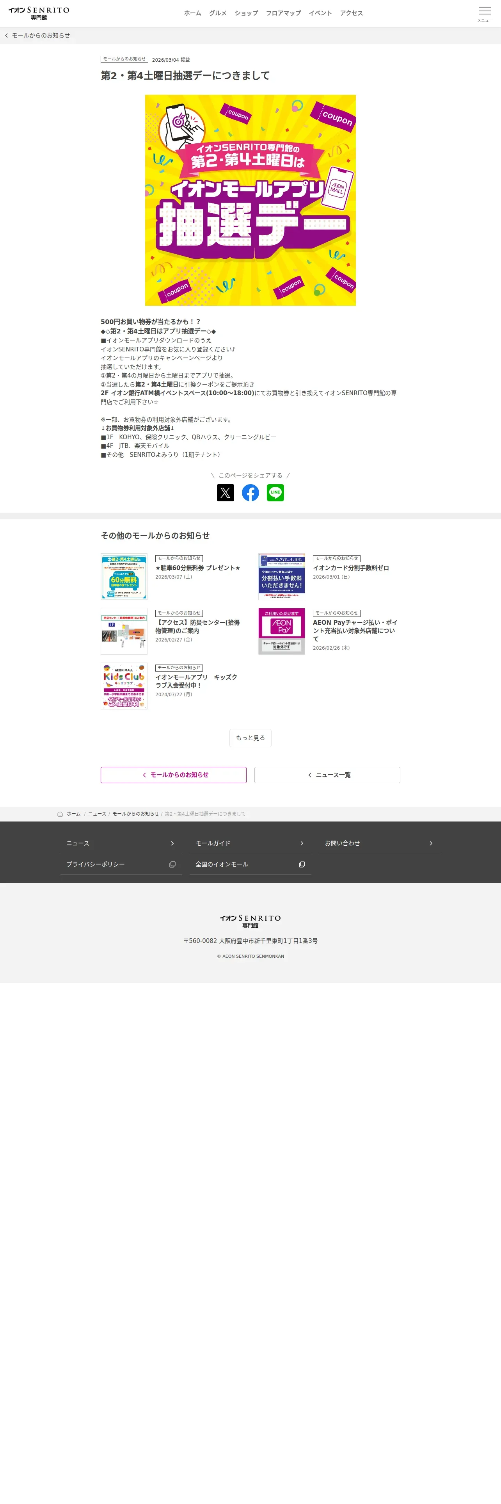
Task: Click the イオンSENRITO専門館 header logo
Action: click(x=39, y=13)
